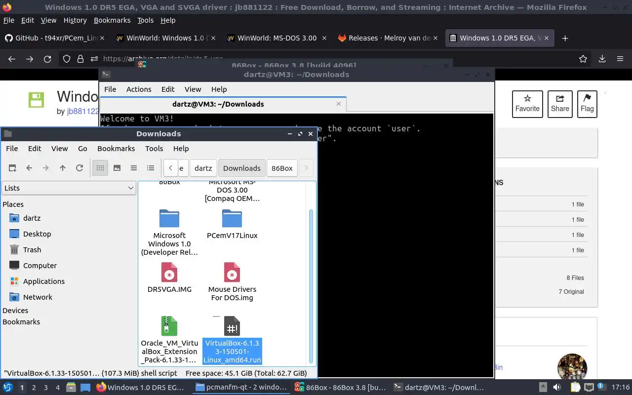Open file manager Bookmarks menu
The width and height of the screenshot is (632, 395).
(x=116, y=148)
